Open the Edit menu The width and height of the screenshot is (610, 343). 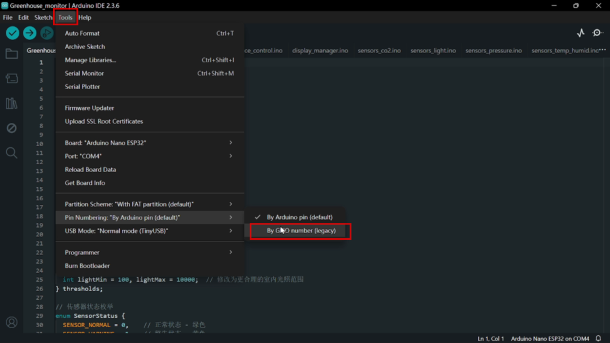click(23, 17)
